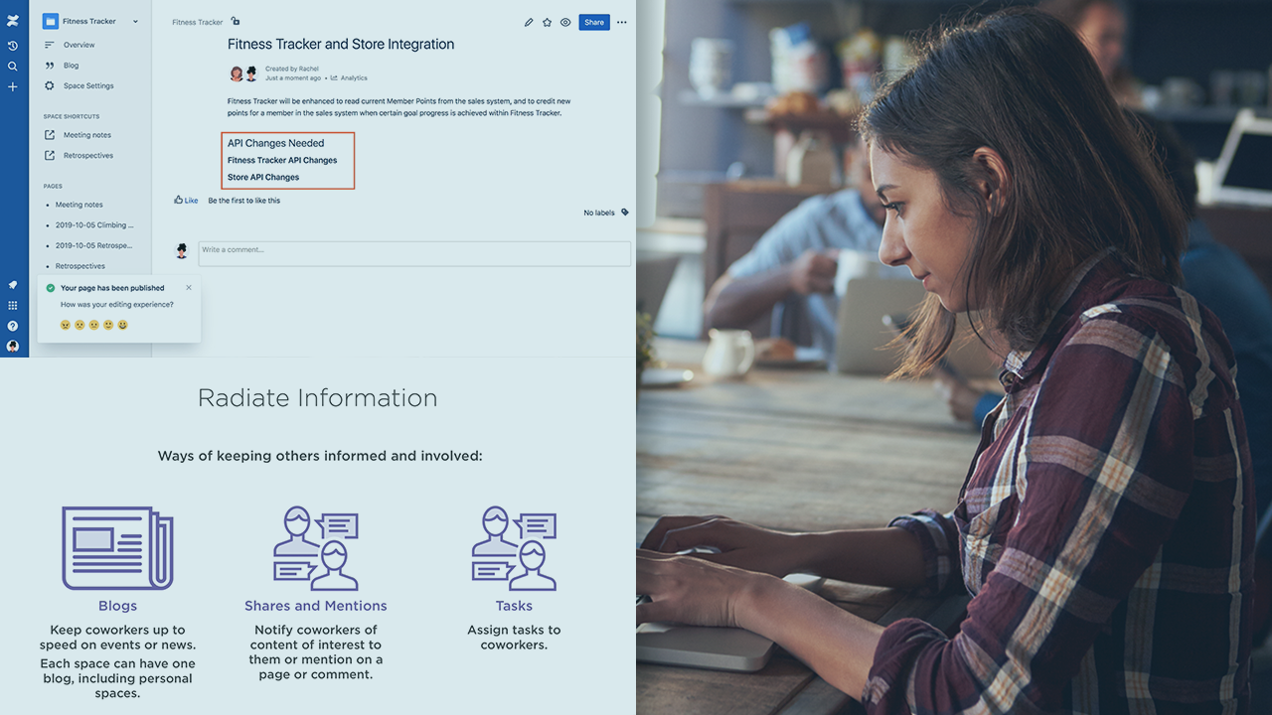Open search with the magnifier icon
Viewport: 1272px width, 715px height.
click(x=13, y=67)
